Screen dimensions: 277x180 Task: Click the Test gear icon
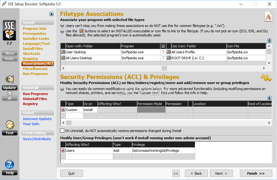(10, 125)
